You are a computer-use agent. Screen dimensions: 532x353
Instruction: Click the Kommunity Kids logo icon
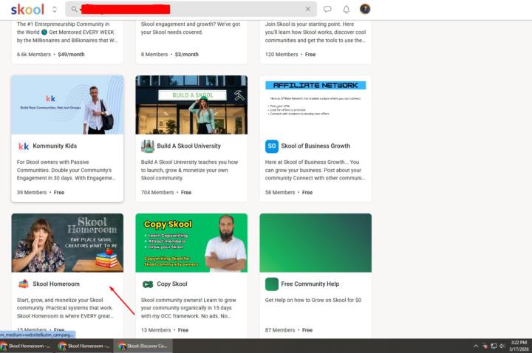click(x=24, y=146)
